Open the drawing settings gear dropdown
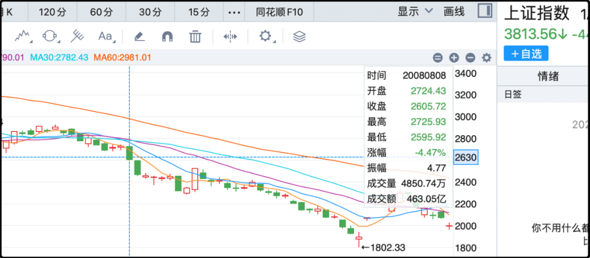 pyautogui.click(x=267, y=37)
